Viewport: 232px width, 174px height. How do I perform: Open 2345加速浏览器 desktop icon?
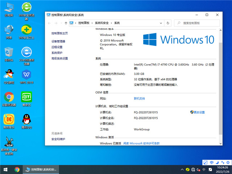tap(26, 56)
